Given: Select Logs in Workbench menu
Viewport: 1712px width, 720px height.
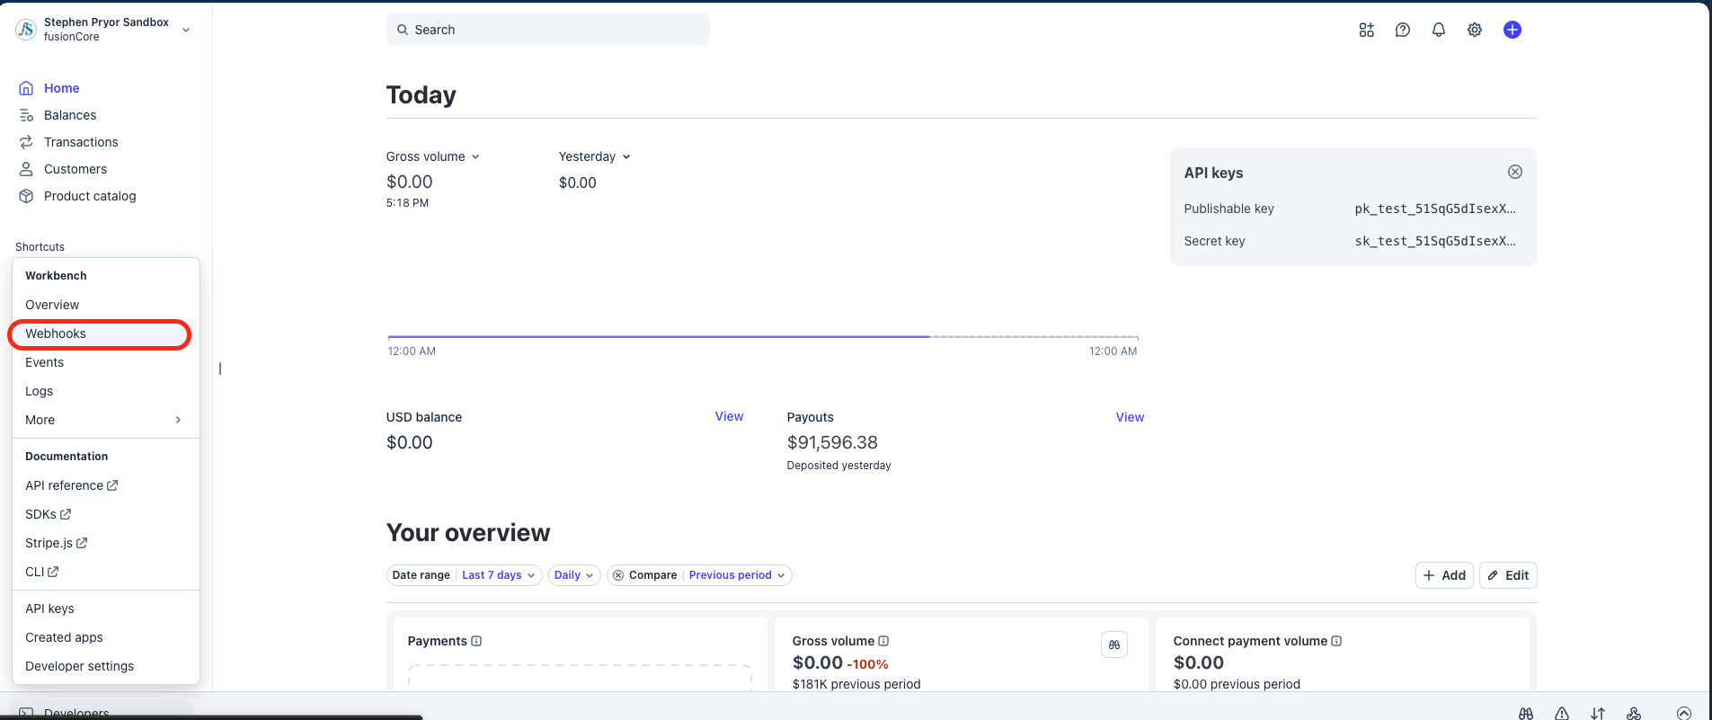Looking at the screenshot, I should tap(105, 391).
